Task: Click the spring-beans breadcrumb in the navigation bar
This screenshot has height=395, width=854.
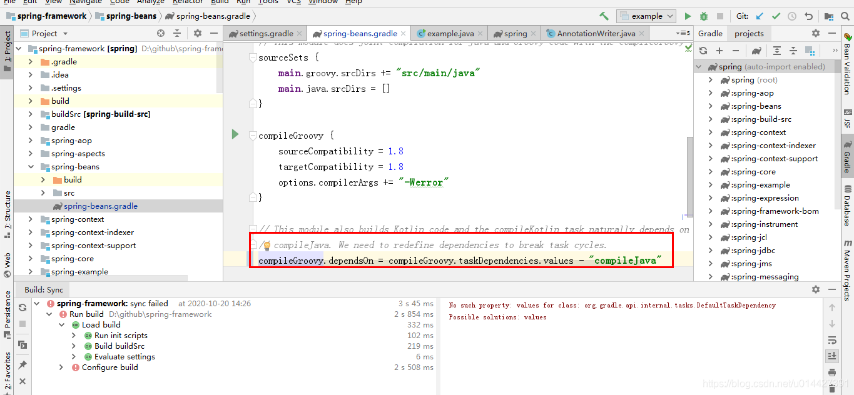Action: coord(125,16)
